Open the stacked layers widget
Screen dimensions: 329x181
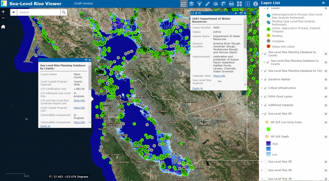tap(191, 4)
